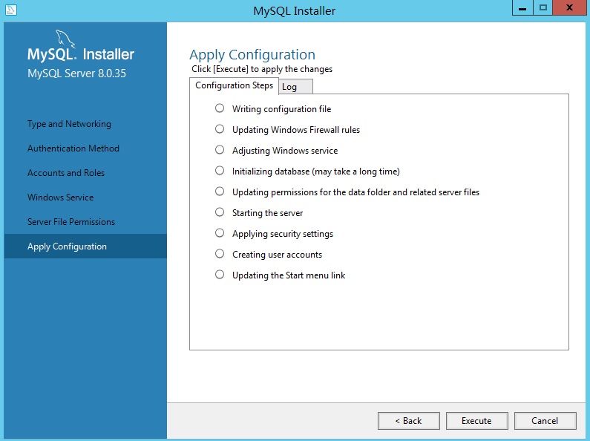Screen dimensions: 590x441
Task: Click the Execute button
Action: tap(476, 421)
